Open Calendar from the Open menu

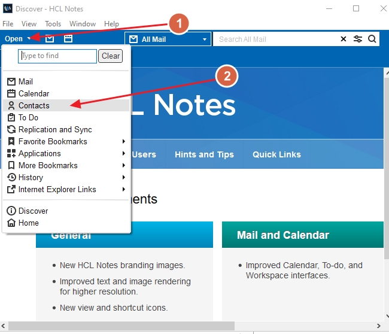pos(66,93)
